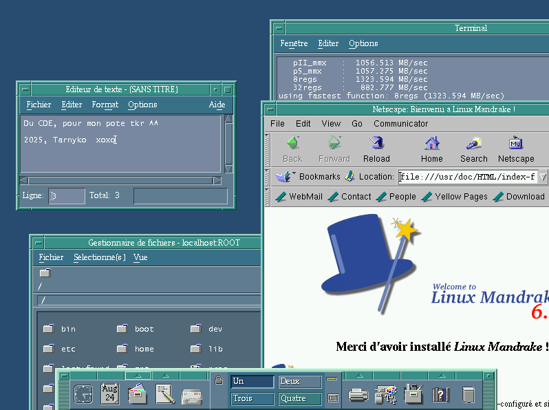Click scroll-down arrow in Text Editor
The height and width of the screenshot is (410, 549).
tap(228, 169)
